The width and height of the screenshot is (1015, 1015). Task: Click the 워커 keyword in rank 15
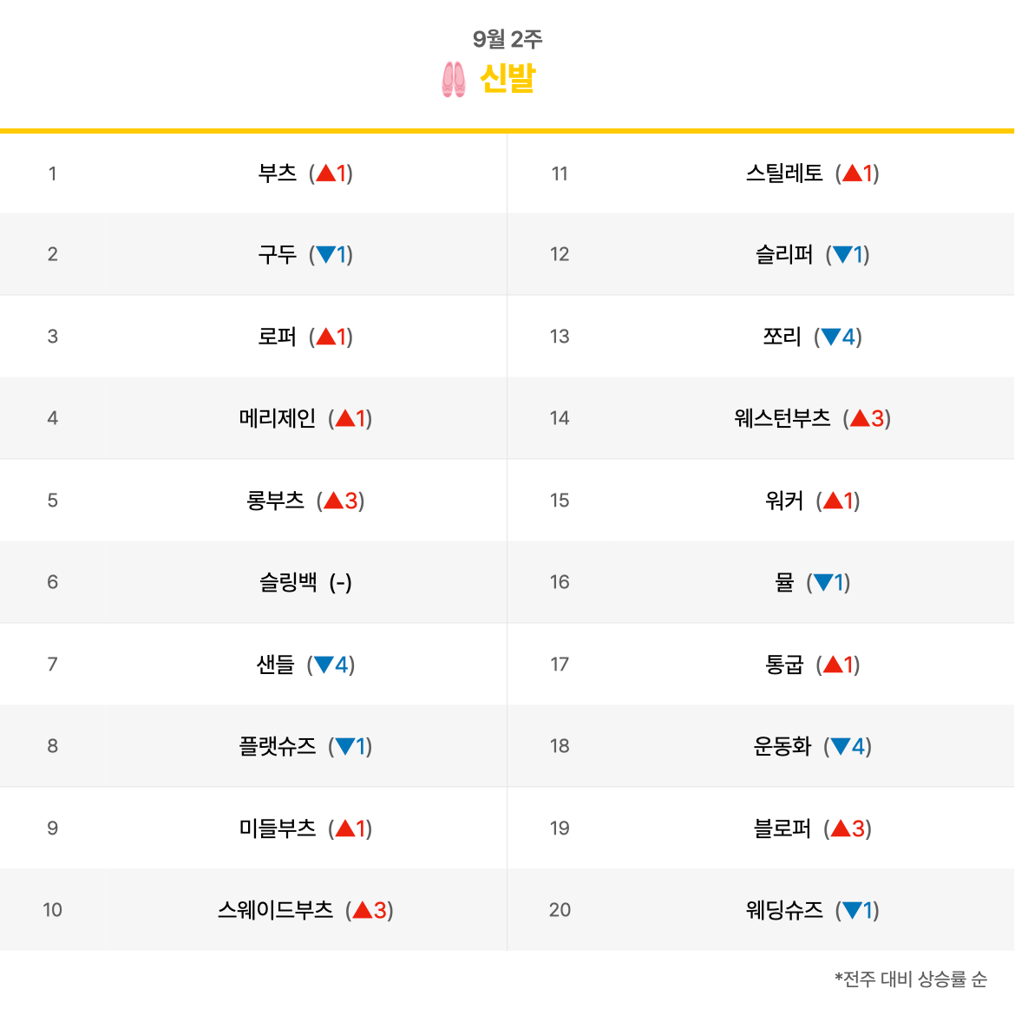(x=784, y=501)
